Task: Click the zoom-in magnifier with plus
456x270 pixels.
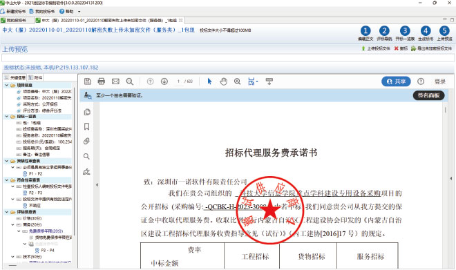Action: (x=237, y=81)
